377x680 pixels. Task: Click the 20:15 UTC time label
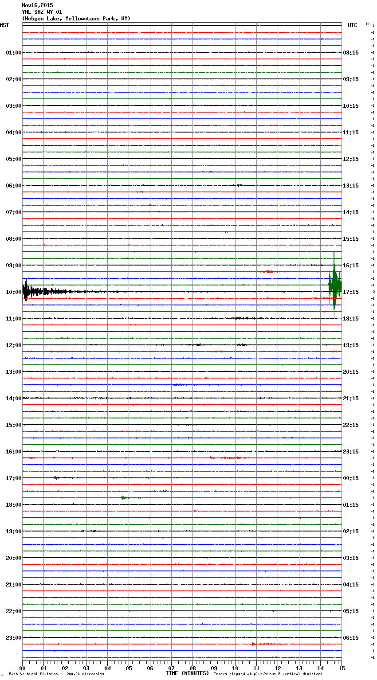tap(351, 372)
